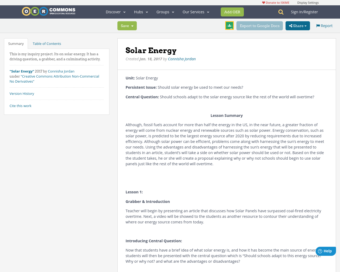Open Display Settings
This screenshot has height=272, width=340.
click(308, 2)
